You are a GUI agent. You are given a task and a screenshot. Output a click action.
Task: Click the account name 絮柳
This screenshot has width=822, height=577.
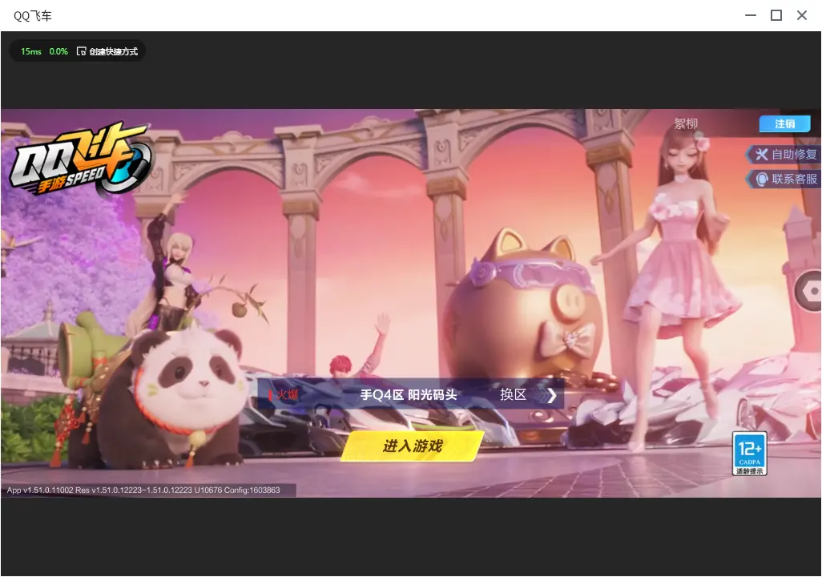686,123
